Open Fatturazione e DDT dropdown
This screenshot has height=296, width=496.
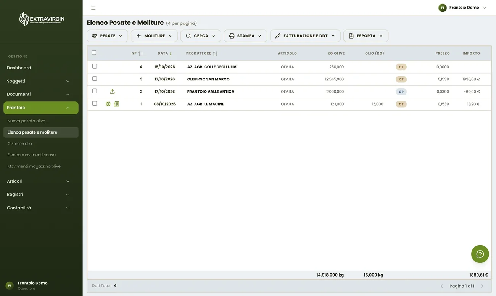(305, 36)
